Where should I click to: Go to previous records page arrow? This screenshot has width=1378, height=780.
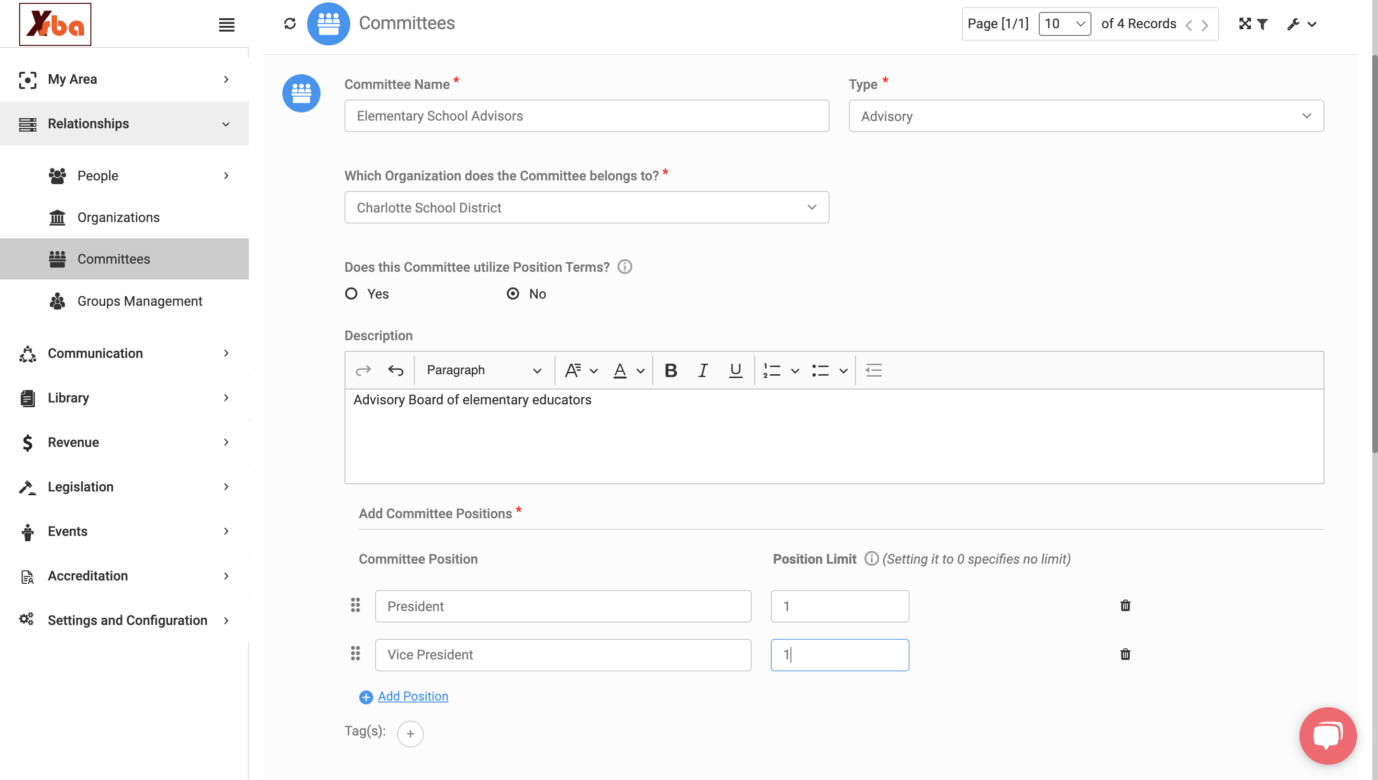1189,25
